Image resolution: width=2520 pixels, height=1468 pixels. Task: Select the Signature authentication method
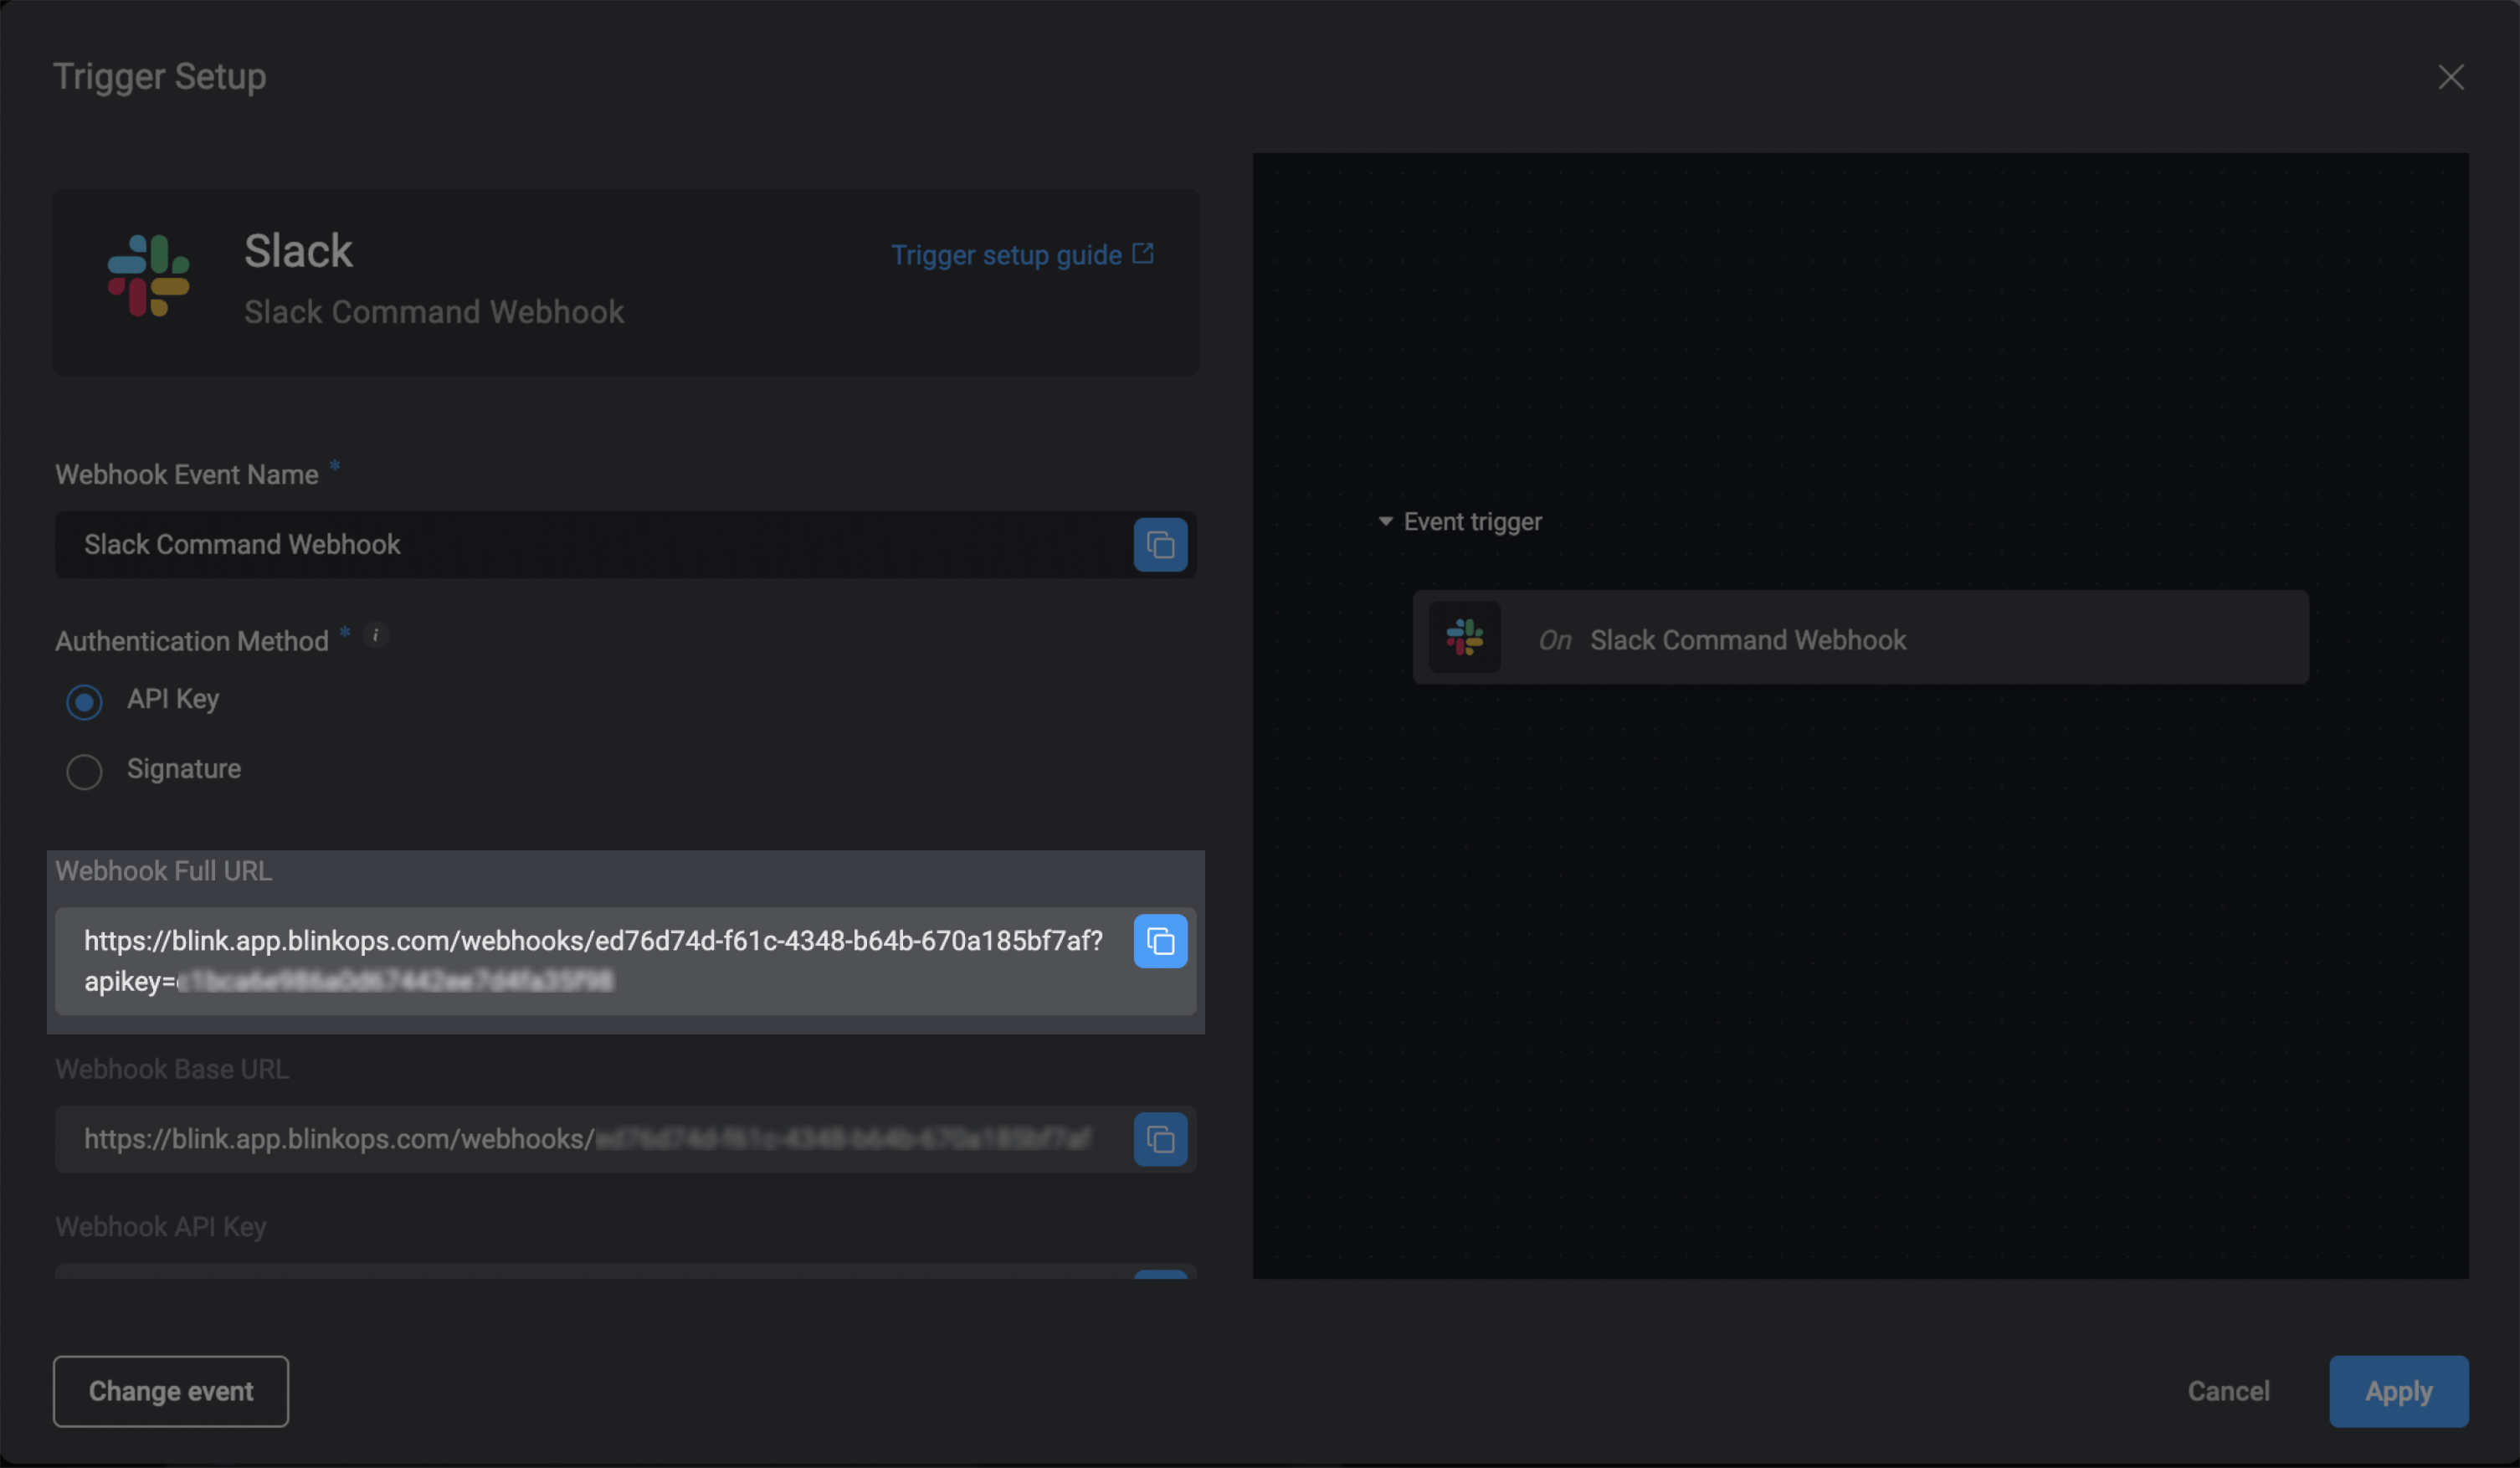click(x=84, y=771)
